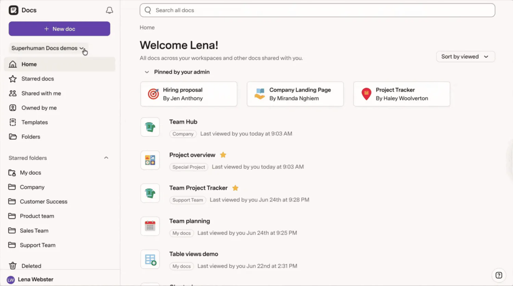
Task: Click the Company tag under Team Hub
Action: click(183, 134)
